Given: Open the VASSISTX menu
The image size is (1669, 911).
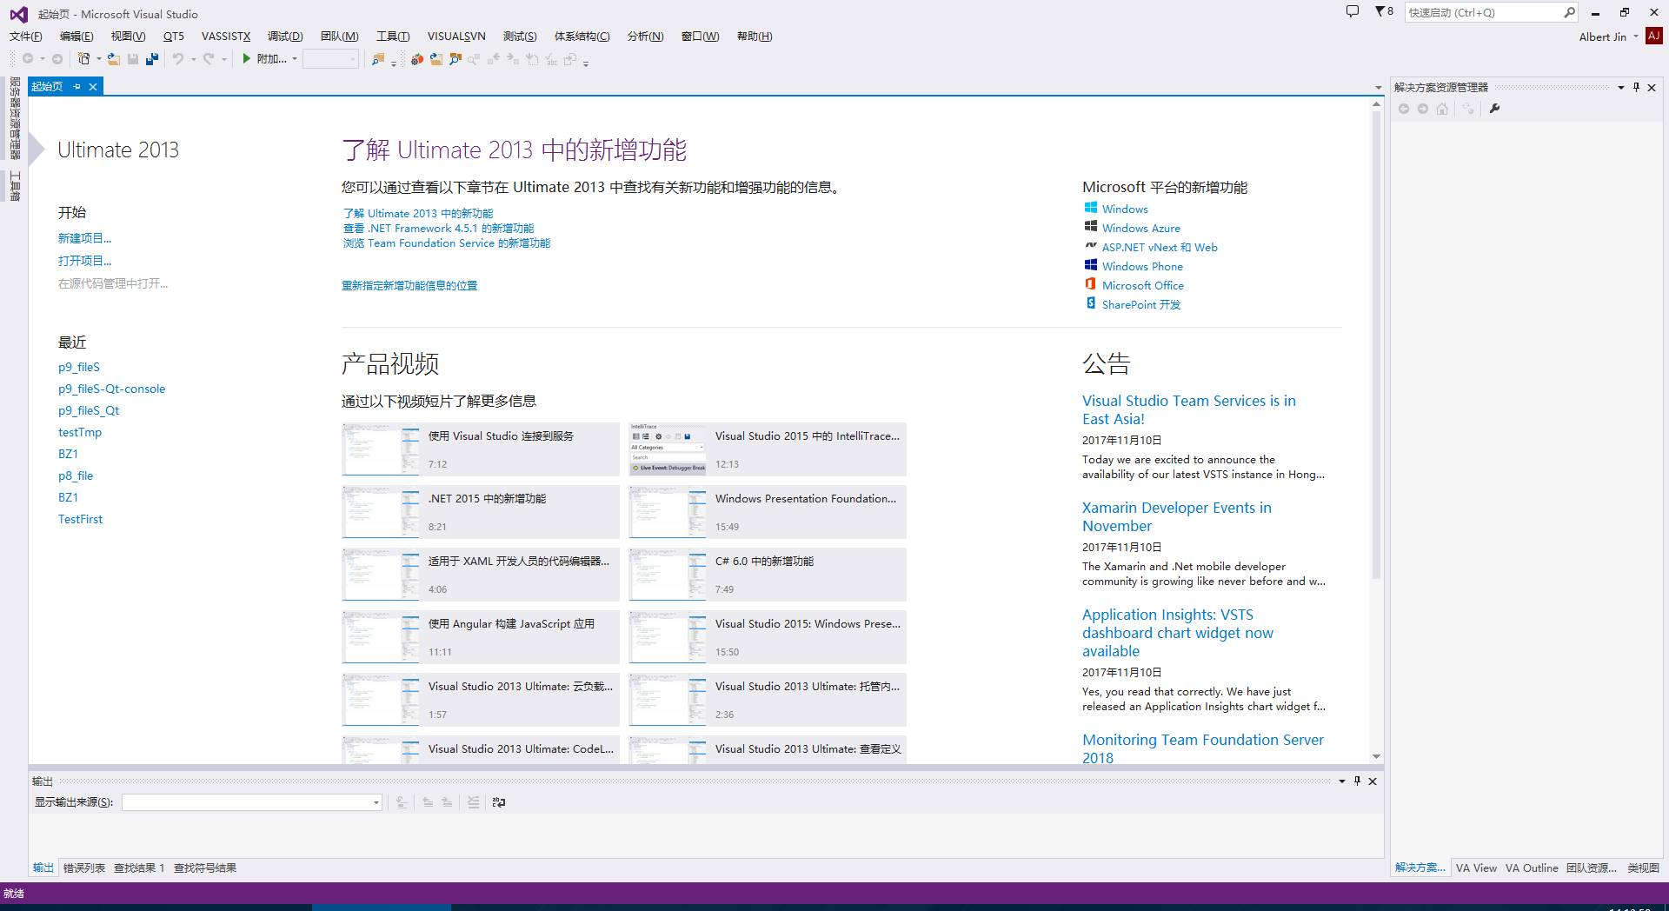Looking at the screenshot, I should coord(226,37).
